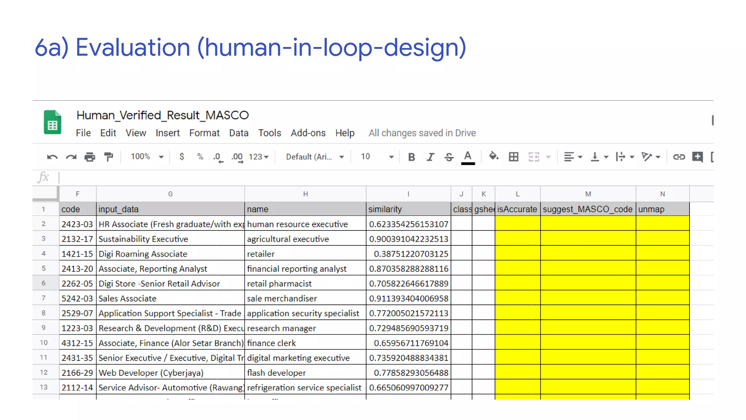The width and height of the screenshot is (746, 420).
Task: Click Merge cells icon
Action: coord(534,157)
